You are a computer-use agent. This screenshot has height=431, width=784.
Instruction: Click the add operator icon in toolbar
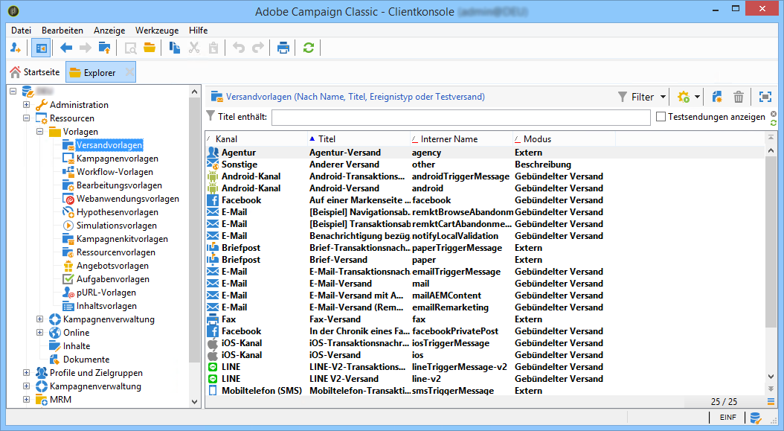pos(16,48)
